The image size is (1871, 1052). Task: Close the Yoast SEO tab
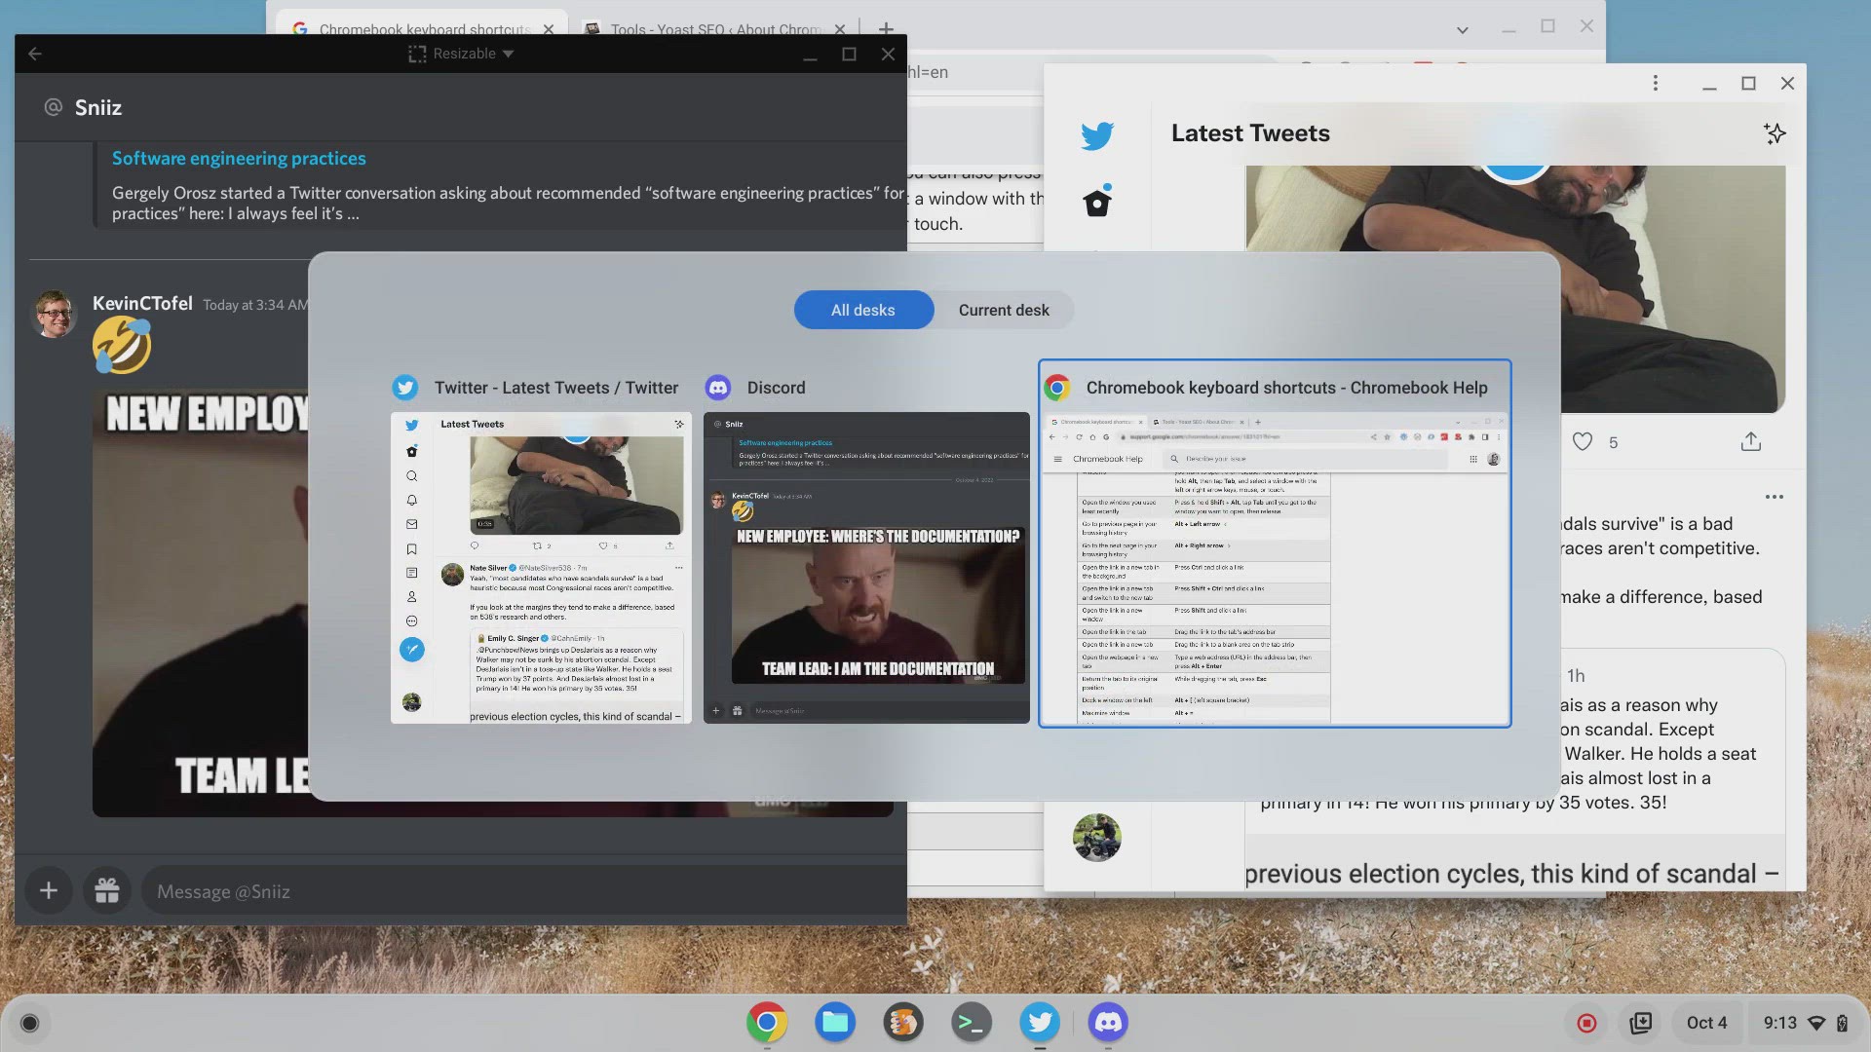coord(840,29)
